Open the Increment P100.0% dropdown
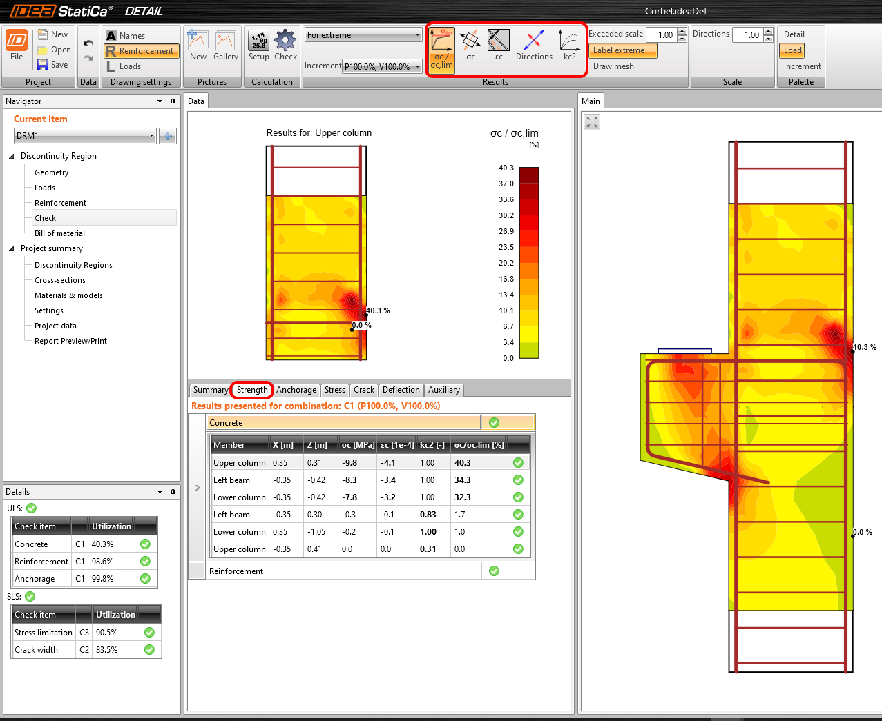 [x=382, y=67]
